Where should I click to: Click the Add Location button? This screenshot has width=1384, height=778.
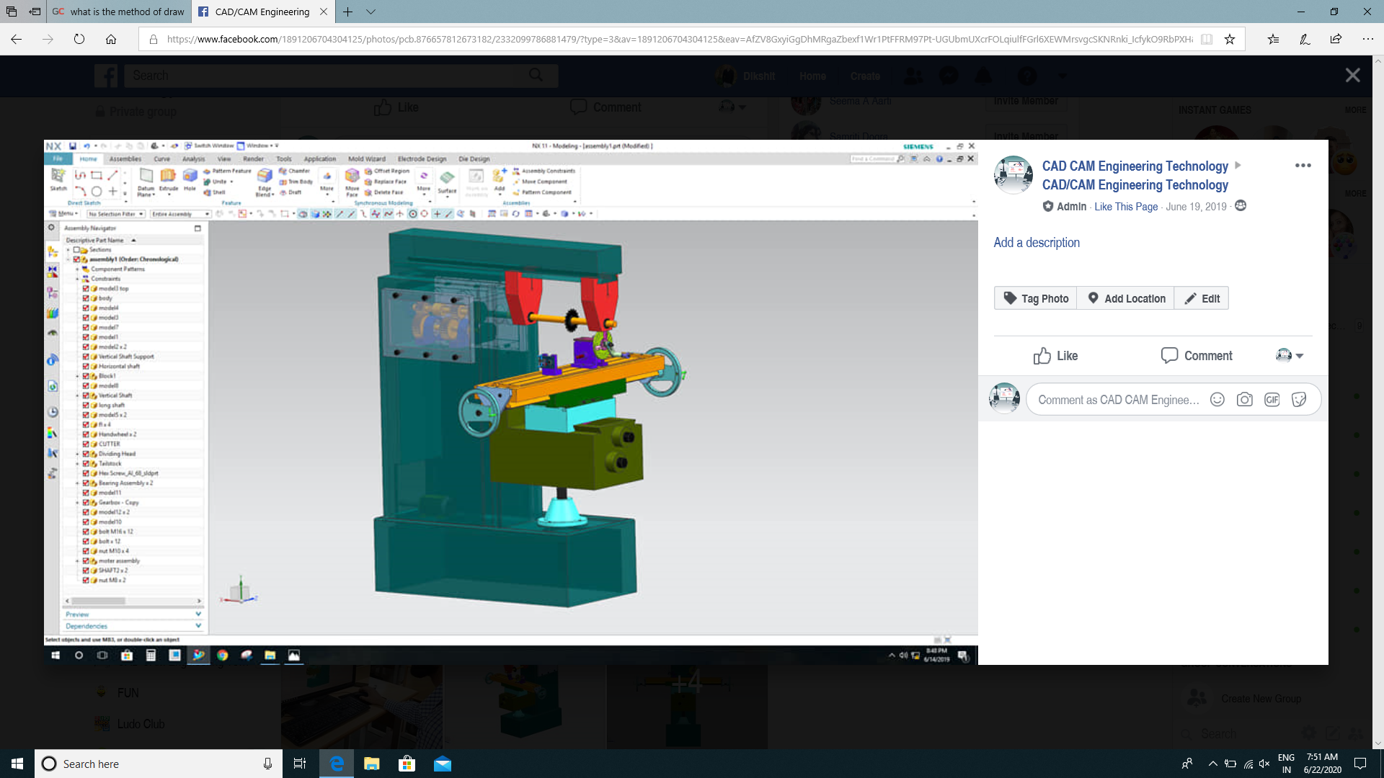(1126, 298)
